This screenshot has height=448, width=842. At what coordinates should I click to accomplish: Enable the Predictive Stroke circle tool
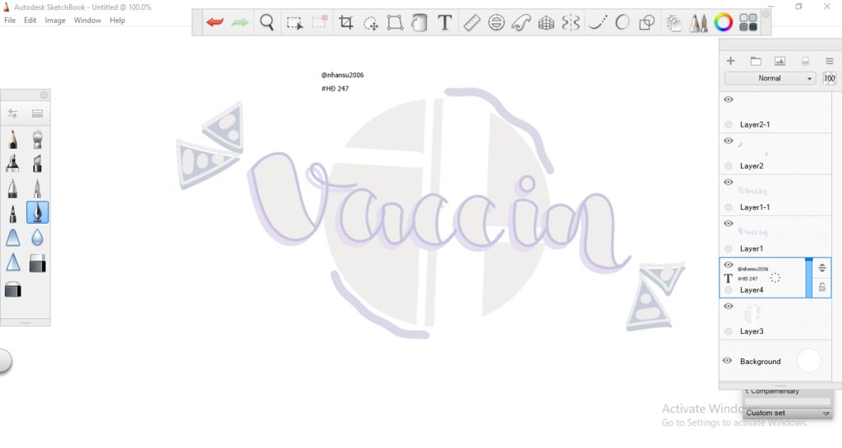click(x=622, y=22)
